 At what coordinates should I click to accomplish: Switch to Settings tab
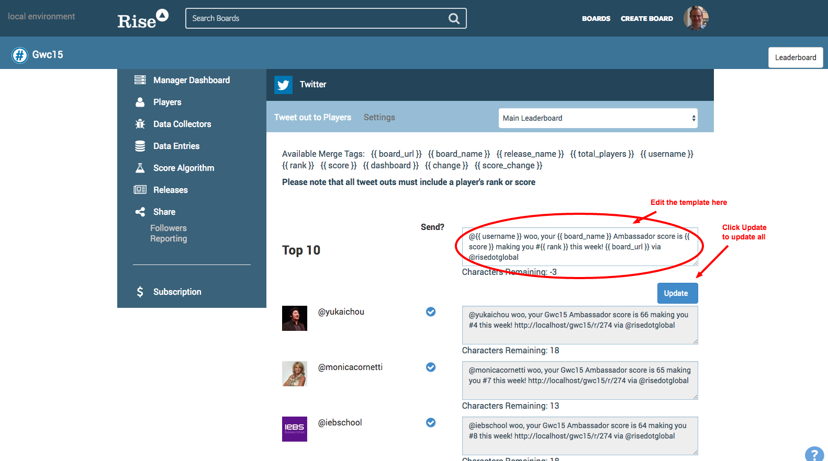tap(379, 117)
